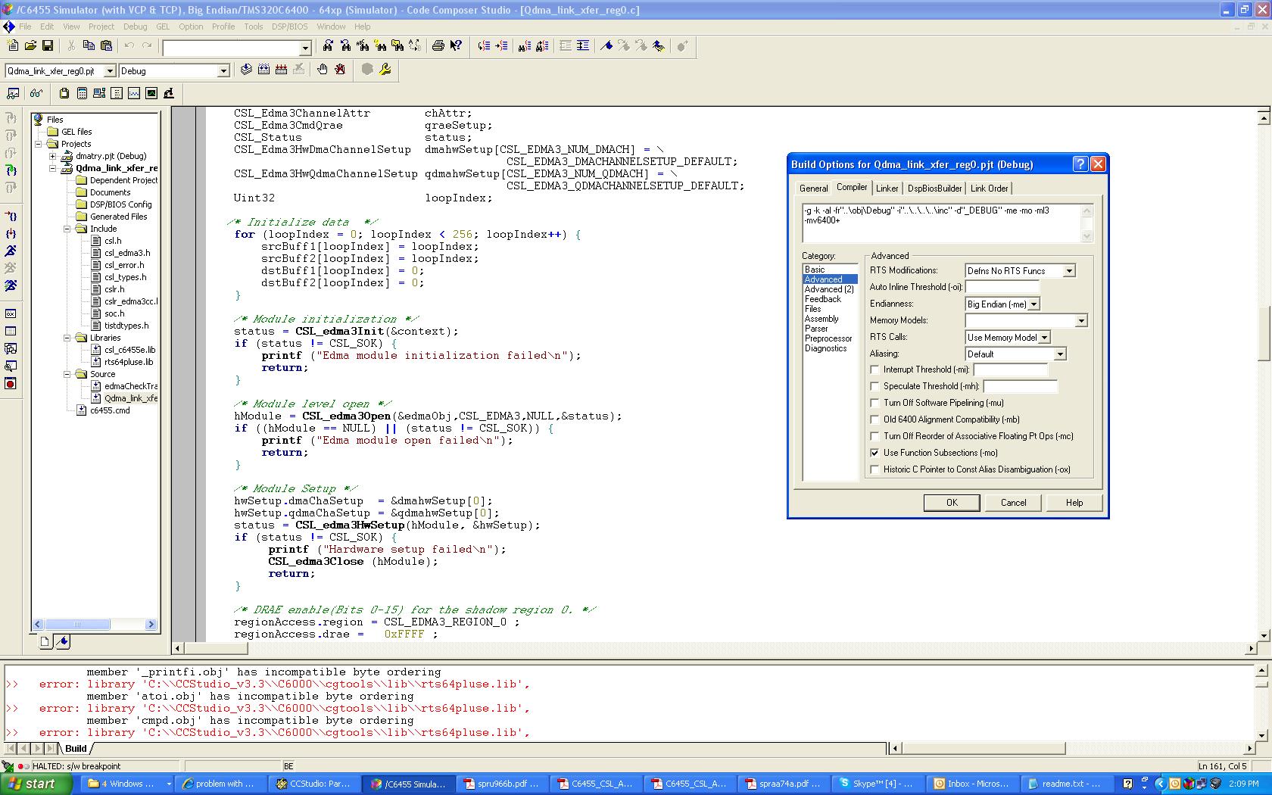Screen dimensions: 1272x795
Task: Click the Rebuild All red icon
Action: [281, 70]
